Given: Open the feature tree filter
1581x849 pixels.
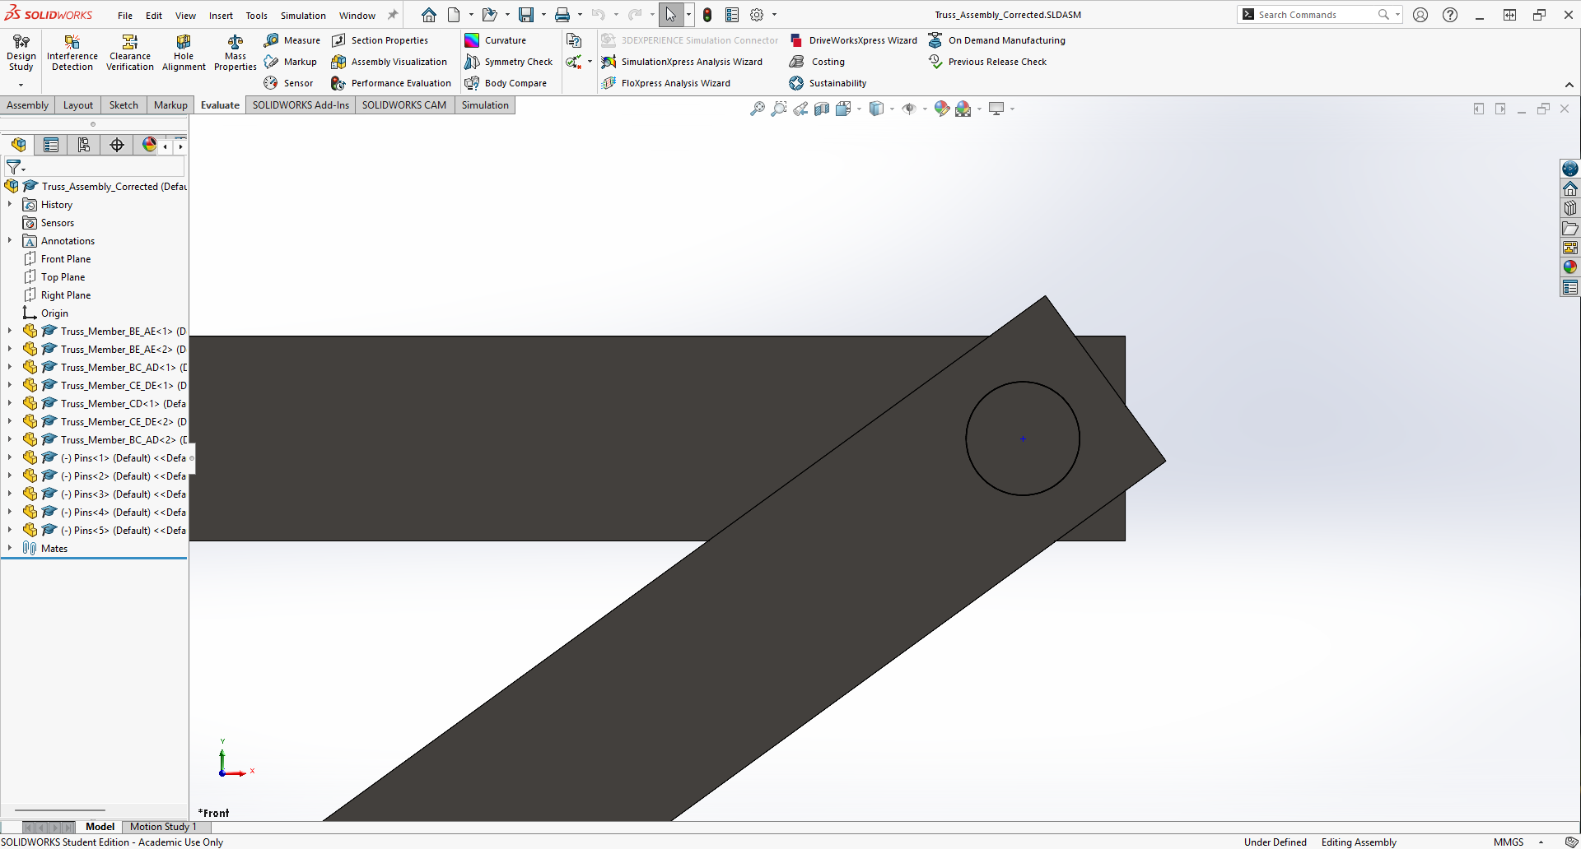Looking at the screenshot, I should pyautogui.click(x=14, y=168).
